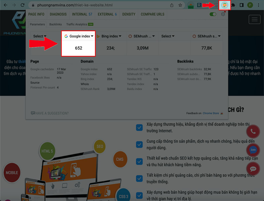This screenshot has width=264, height=201.
Task: Click the site lock icon in address bar
Action: point(33,5)
